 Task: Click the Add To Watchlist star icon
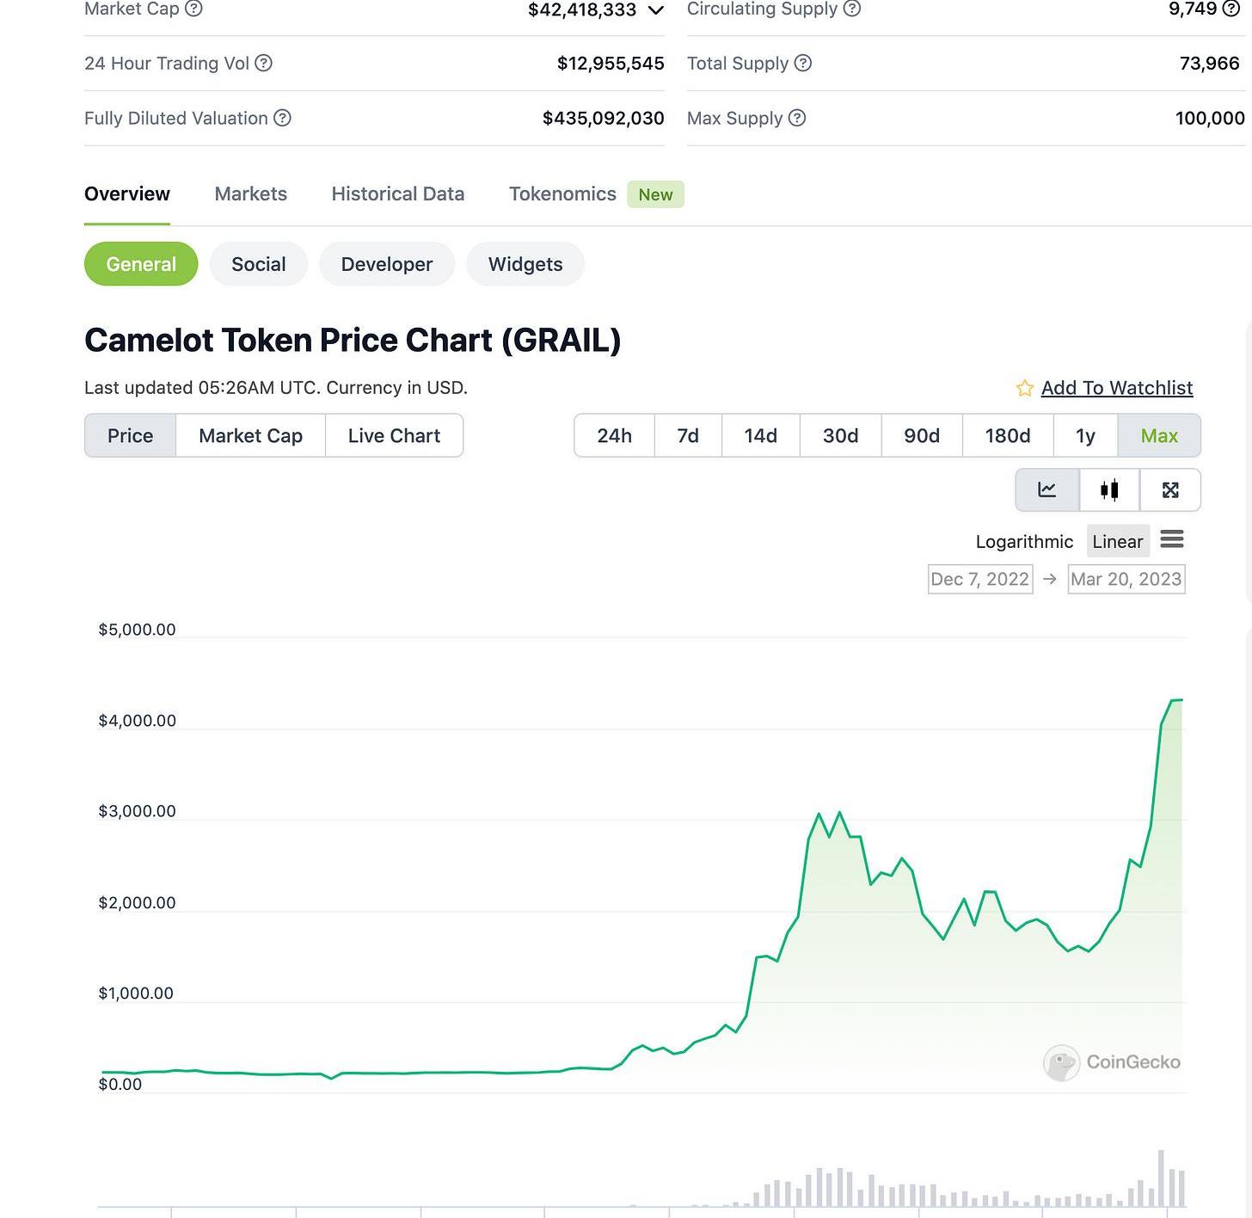click(1024, 389)
